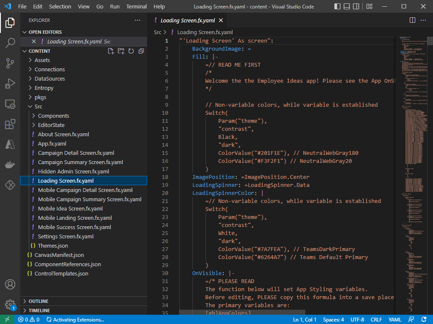Open the Run and Debug view
This screenshot has width=433, height=324.
click(10, 84)
